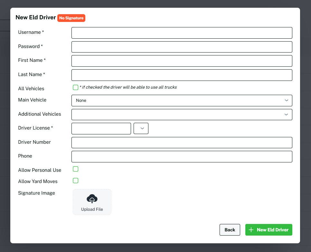Open the Driver License state dropdown

point(141,128)
